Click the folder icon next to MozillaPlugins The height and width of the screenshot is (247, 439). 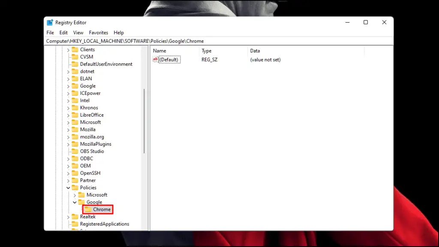[x=75, y=144]
